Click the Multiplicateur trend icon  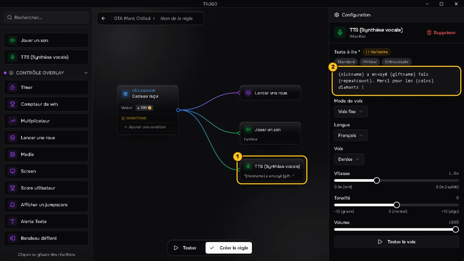pos(12,121)
